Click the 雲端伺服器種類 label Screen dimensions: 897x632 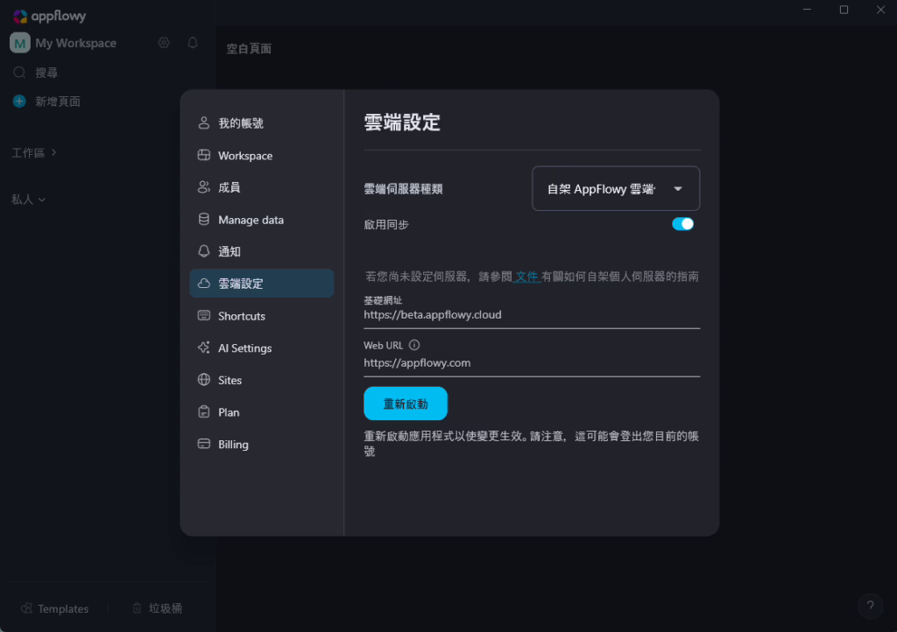pyautogui.click(x=403, y=189)
